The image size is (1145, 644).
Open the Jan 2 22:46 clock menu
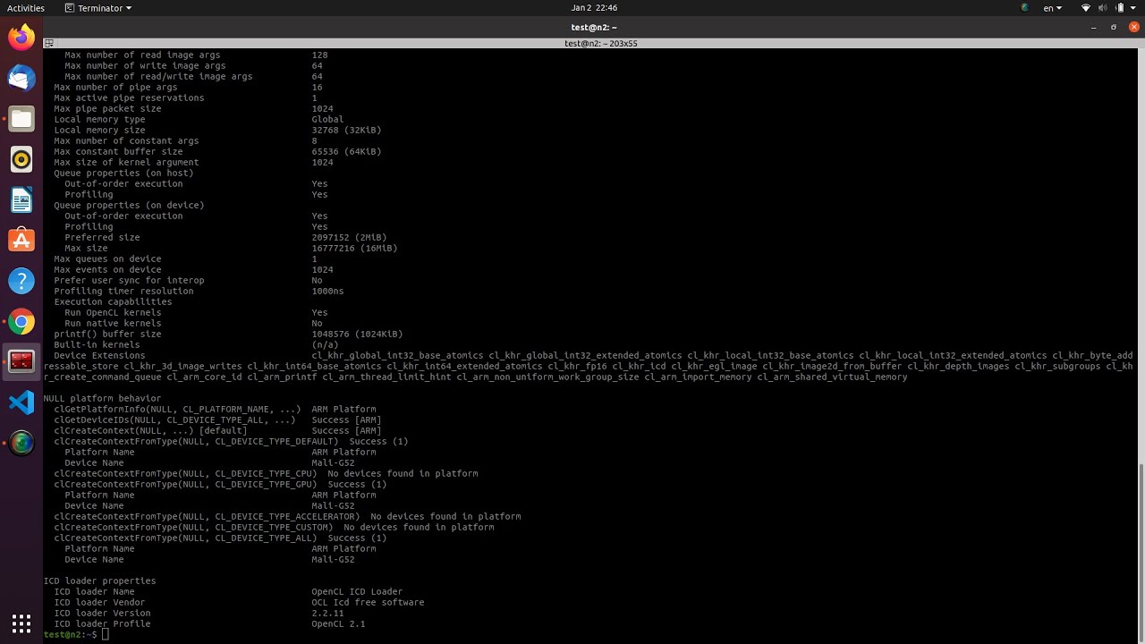coord(594,8)
